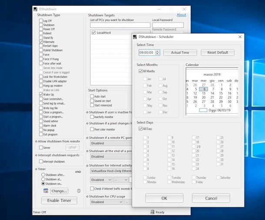Click the Change... button
The width and height of the screenshot is (265, 220).
coord(59,191)
